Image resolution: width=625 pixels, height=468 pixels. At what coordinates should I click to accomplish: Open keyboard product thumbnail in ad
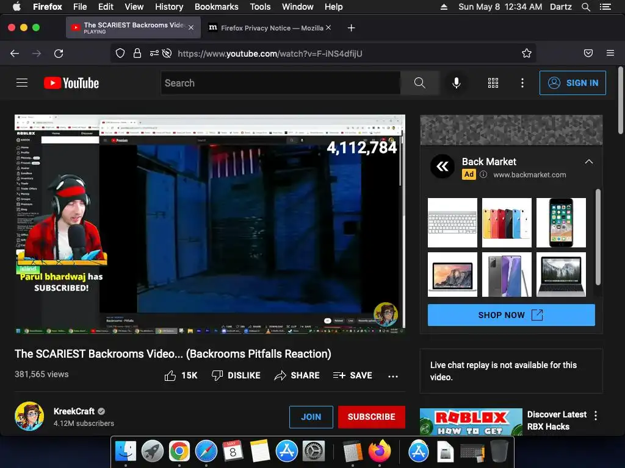pos(452,222)
